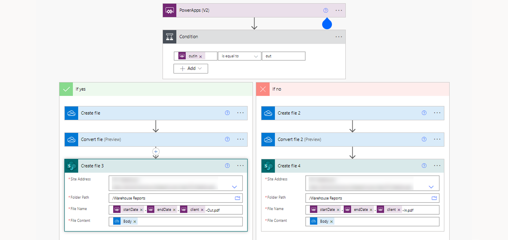Open help for PowerApps (V2) trigger
Viewport: 508px width, 240px height.
pyautogui.click(x=325, y=10)
